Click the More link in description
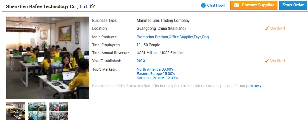This screenshot has height=122, width=308. 255,86
